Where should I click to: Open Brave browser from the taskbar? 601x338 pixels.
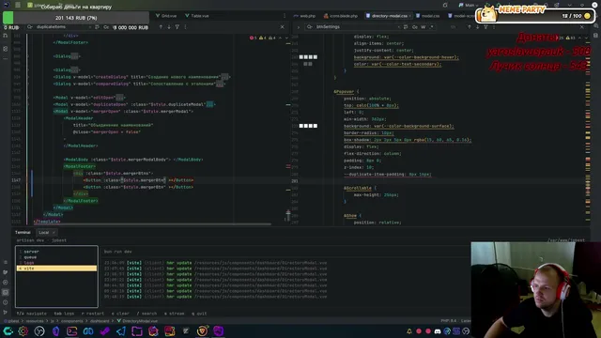pyautogui.click(x=202, y=331)
